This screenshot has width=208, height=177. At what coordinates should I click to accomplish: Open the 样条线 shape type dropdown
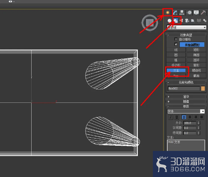(186, 28)
